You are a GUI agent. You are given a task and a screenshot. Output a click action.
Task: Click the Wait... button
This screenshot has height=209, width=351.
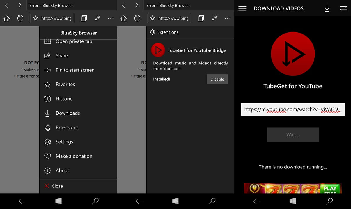click(293, 135)
